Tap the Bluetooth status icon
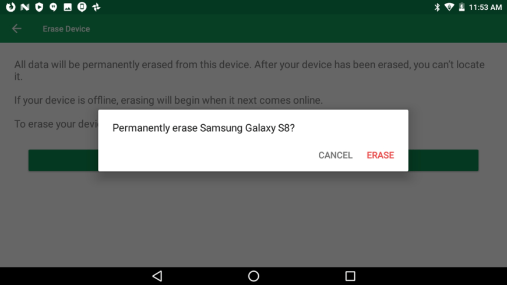Image resolution: width=507 pixels, height=285 pixels. point(437,7)
